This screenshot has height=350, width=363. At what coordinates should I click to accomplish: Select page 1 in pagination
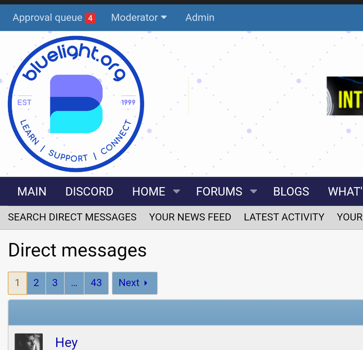[18, 283]
